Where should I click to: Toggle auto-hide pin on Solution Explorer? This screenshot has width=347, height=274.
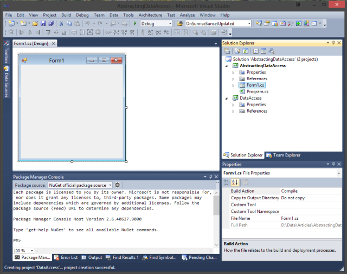coord(333,43)
